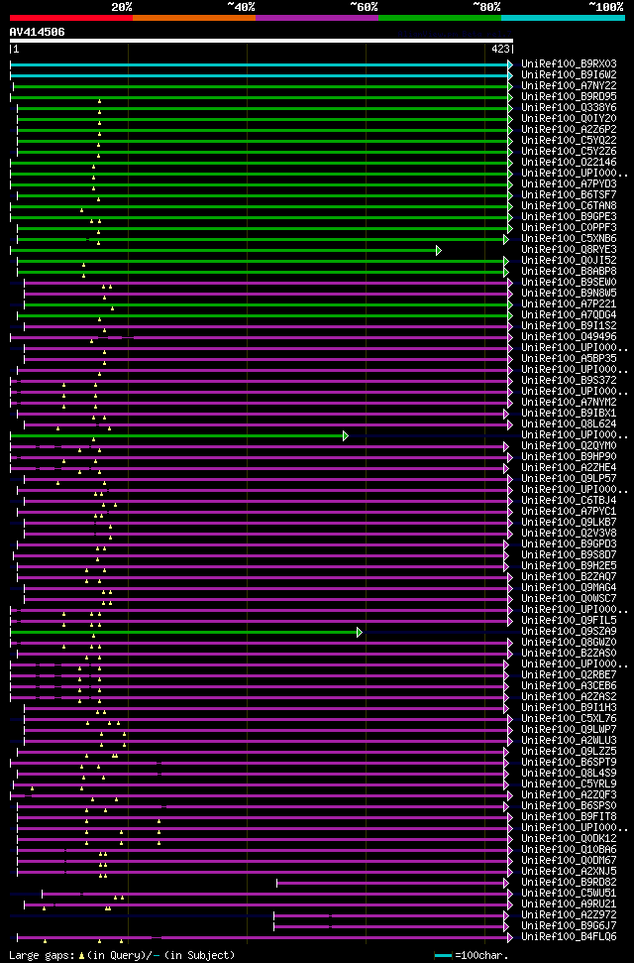Open UniRef100_Q8L624 entry
634x963 pixels.
569,424
